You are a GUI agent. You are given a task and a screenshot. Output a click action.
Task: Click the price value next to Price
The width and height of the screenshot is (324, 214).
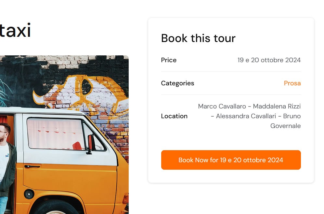click(269, 60)
